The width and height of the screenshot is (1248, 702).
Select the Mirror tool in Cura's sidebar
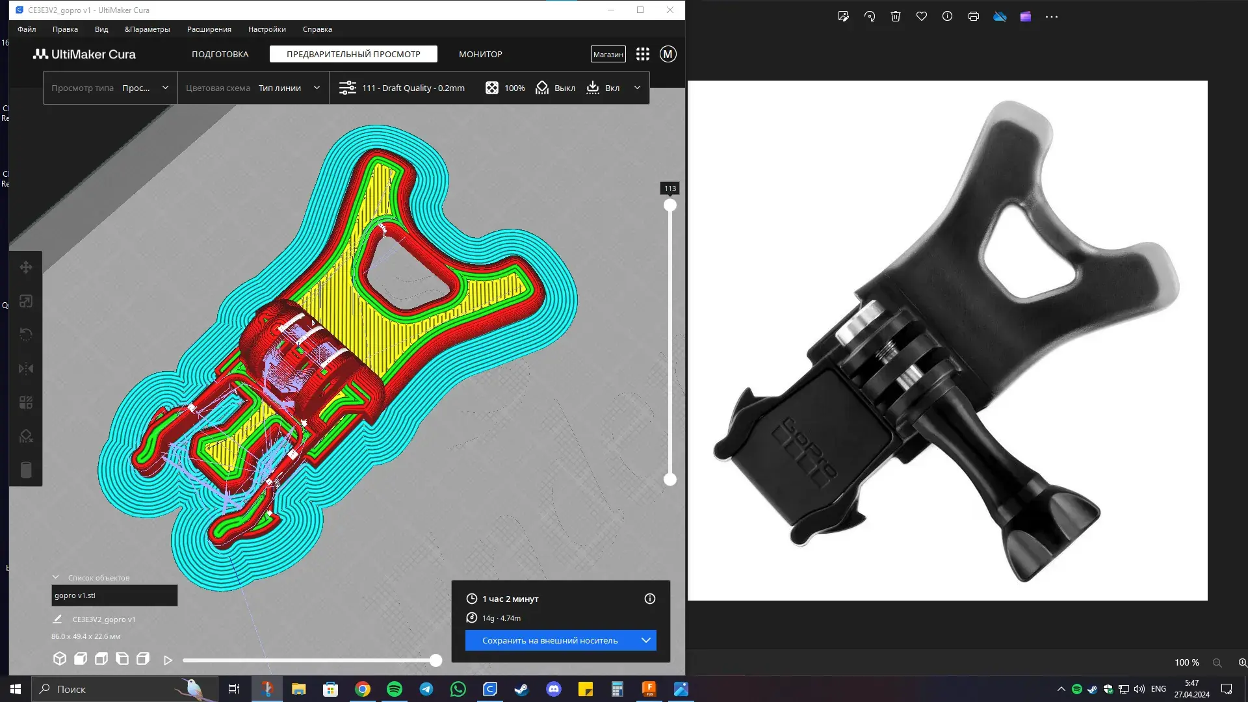[x=26, y=369]
